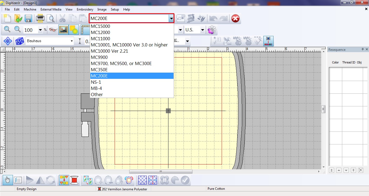Open the Machine menu
369x196 pixels.
pos(30,9)
